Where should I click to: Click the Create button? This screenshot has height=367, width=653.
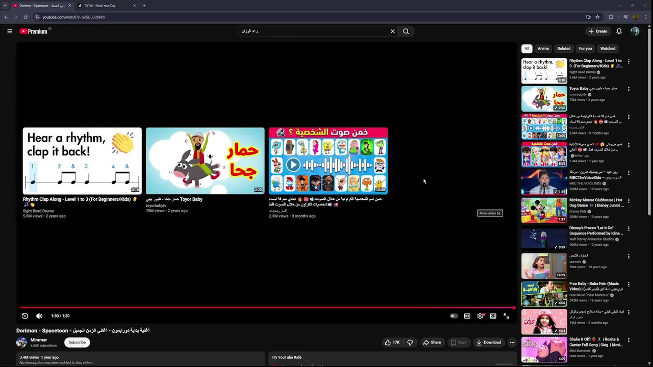[598, 31]
